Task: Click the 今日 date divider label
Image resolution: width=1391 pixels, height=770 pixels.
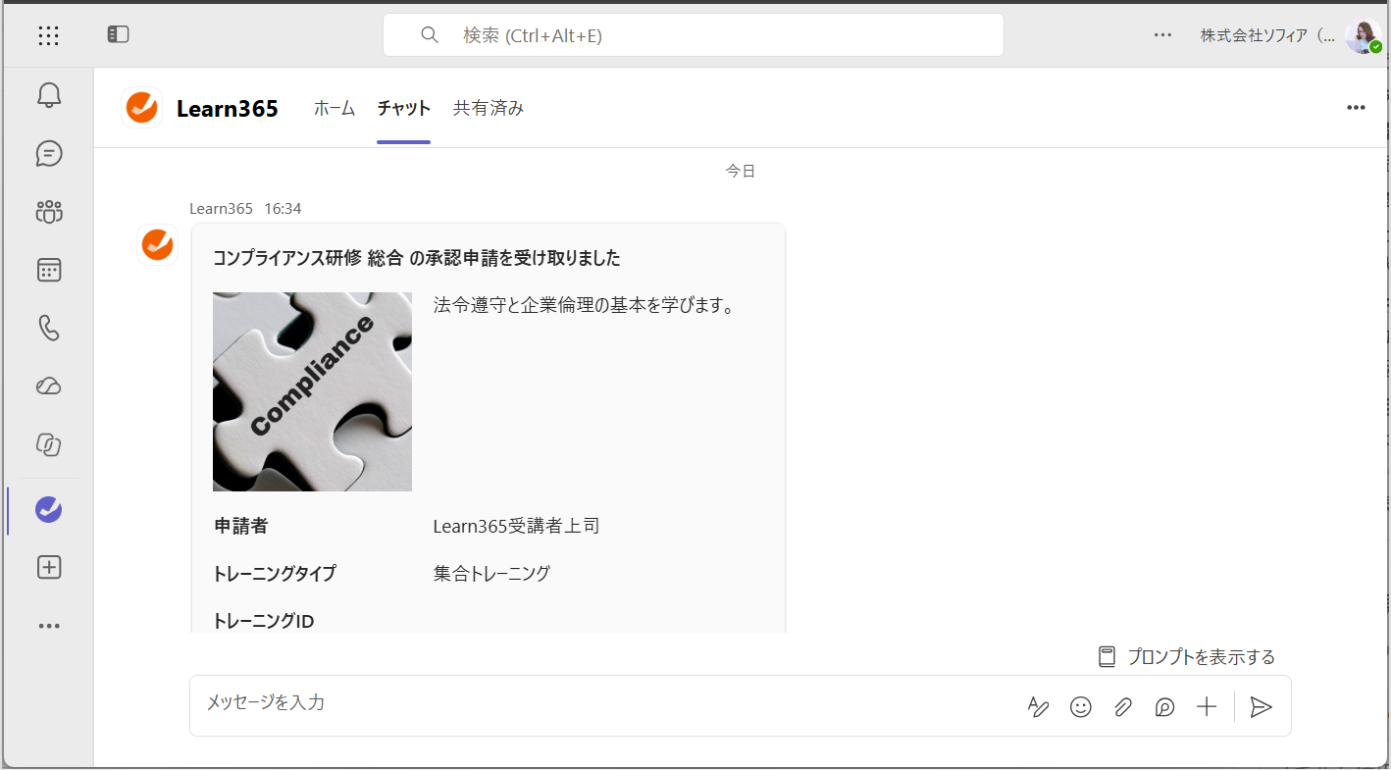Action: click(741, 172)
